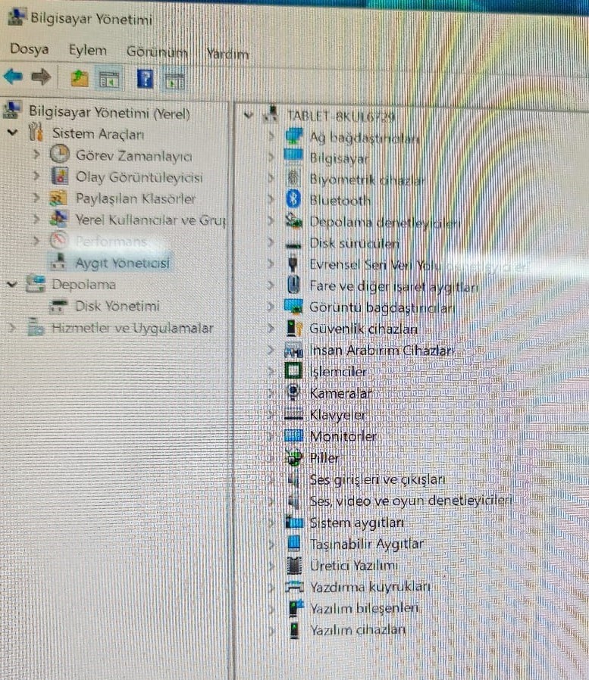Viewport: 589px width, 680px height.
Task: Select the Monitörler device category
Action: tap(343, 436)
